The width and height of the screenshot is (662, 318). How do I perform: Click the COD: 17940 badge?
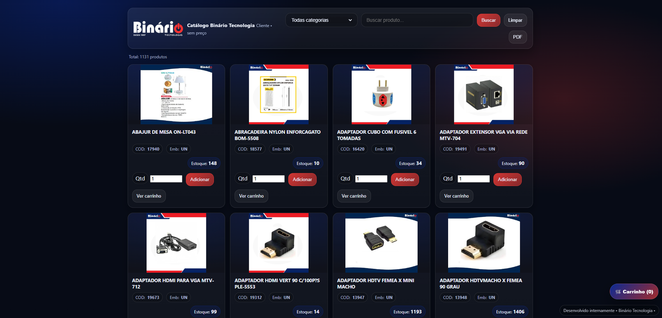[x=147, y=149]
